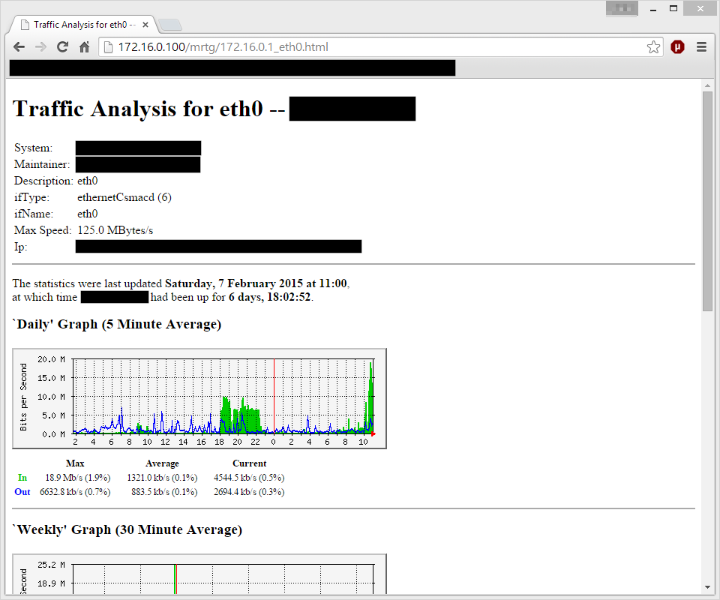Open the Chrome hamburger menu
Screen dimensions: 720x600
[701, 46]
